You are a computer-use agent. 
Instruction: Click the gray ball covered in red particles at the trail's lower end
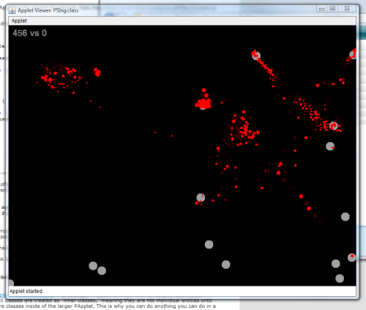[x=333, y=126]
